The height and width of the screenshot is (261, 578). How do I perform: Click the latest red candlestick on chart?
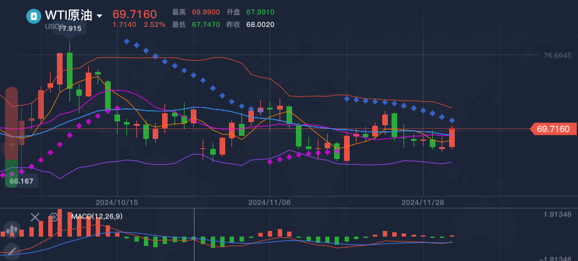tap(452, 138)
